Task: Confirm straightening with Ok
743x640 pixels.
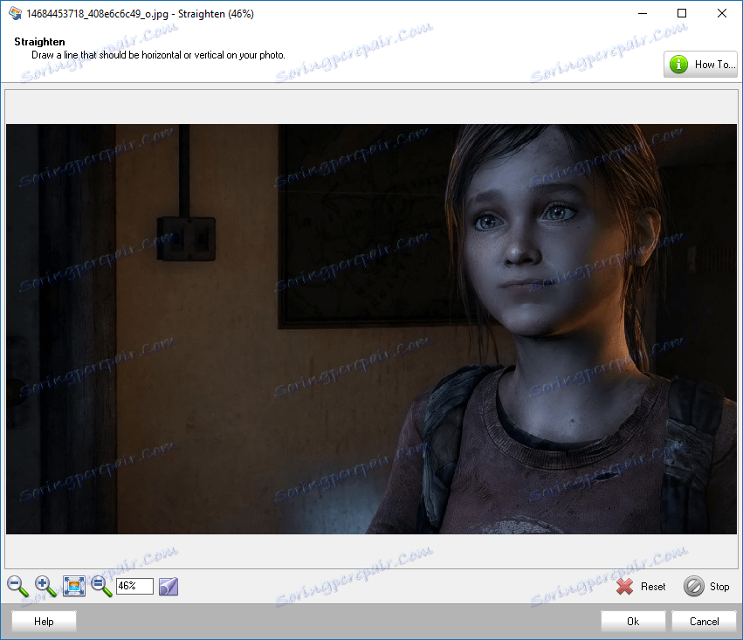Action: click(633, 621)
